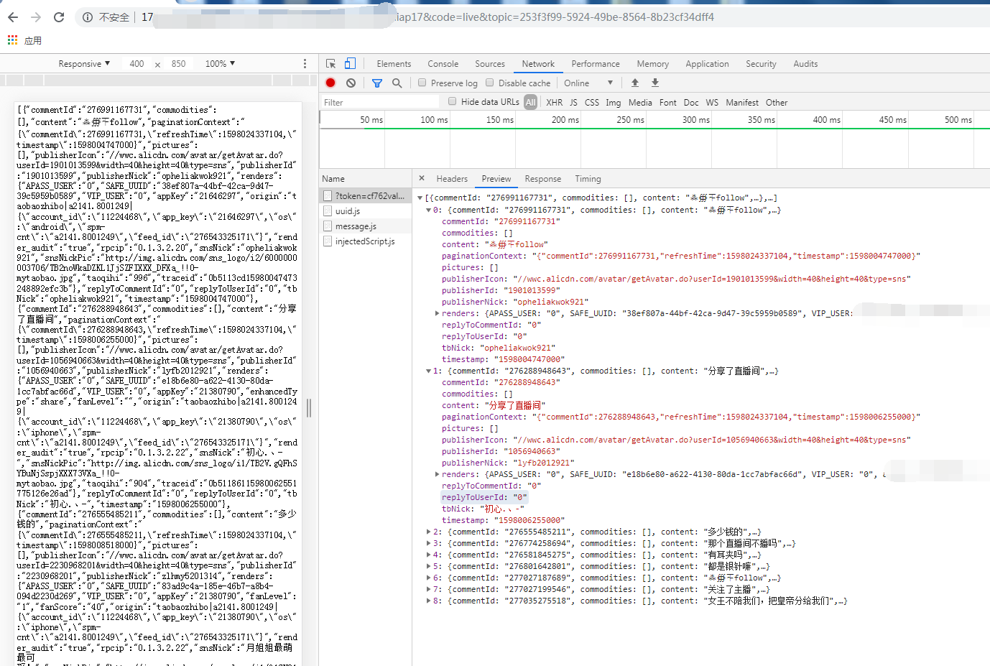Expand renders object of opheliakwok921 item
The width and height of the screenshot is (990, 666).
click(x=438, y=313)
